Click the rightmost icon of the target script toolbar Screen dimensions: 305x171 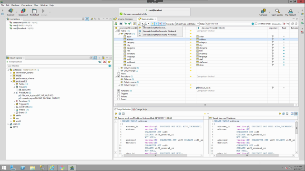click(x=296, y=114)
